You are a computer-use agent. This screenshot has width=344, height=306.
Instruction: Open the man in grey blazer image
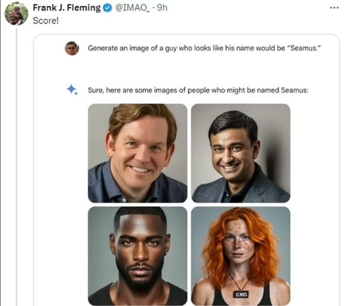[241, 153]
